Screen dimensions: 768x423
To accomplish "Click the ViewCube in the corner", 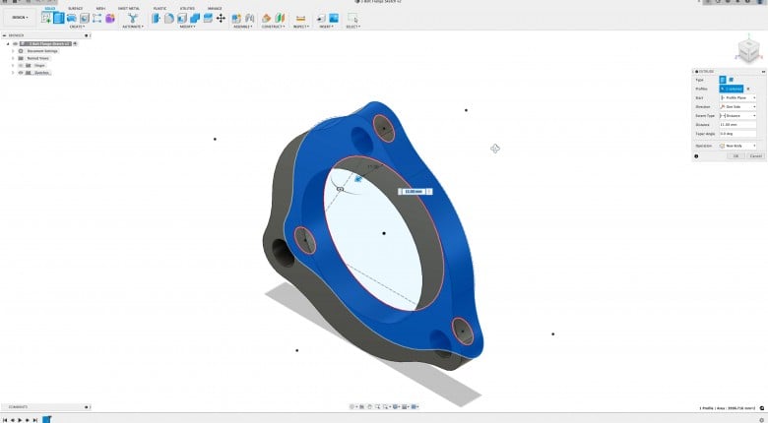I will coord(749,50).
